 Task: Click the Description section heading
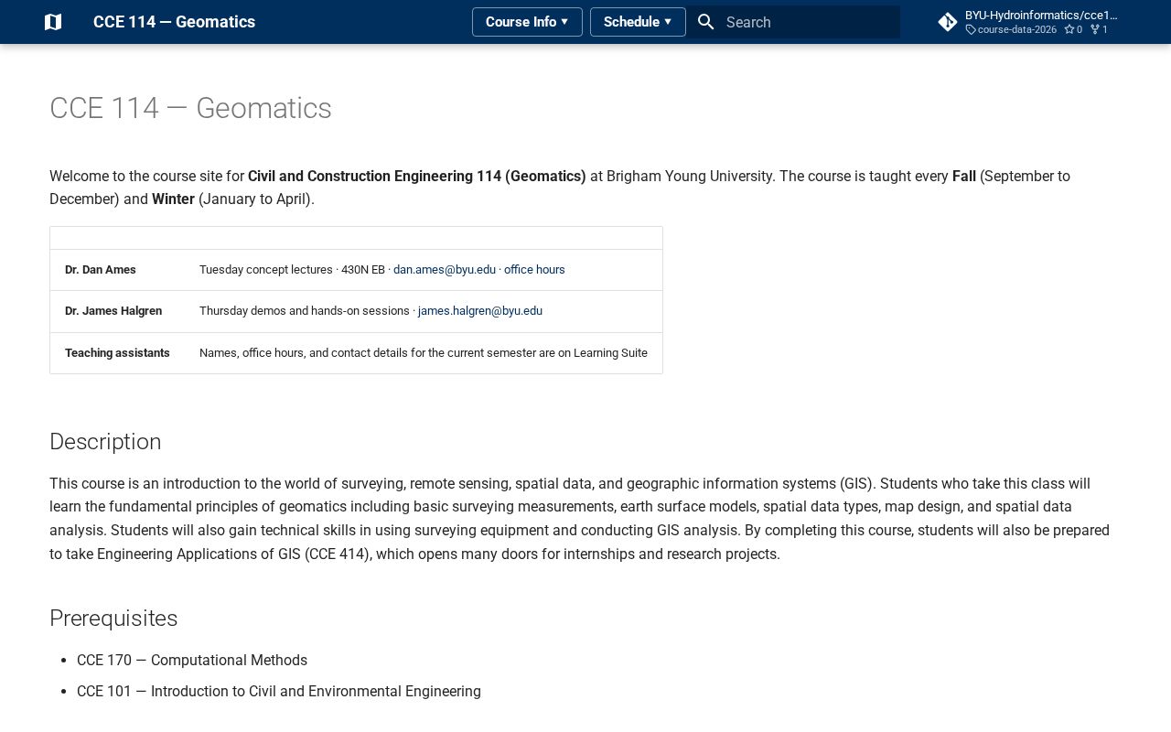pos(105,442)
